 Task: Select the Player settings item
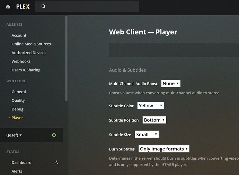pos(17,118)
